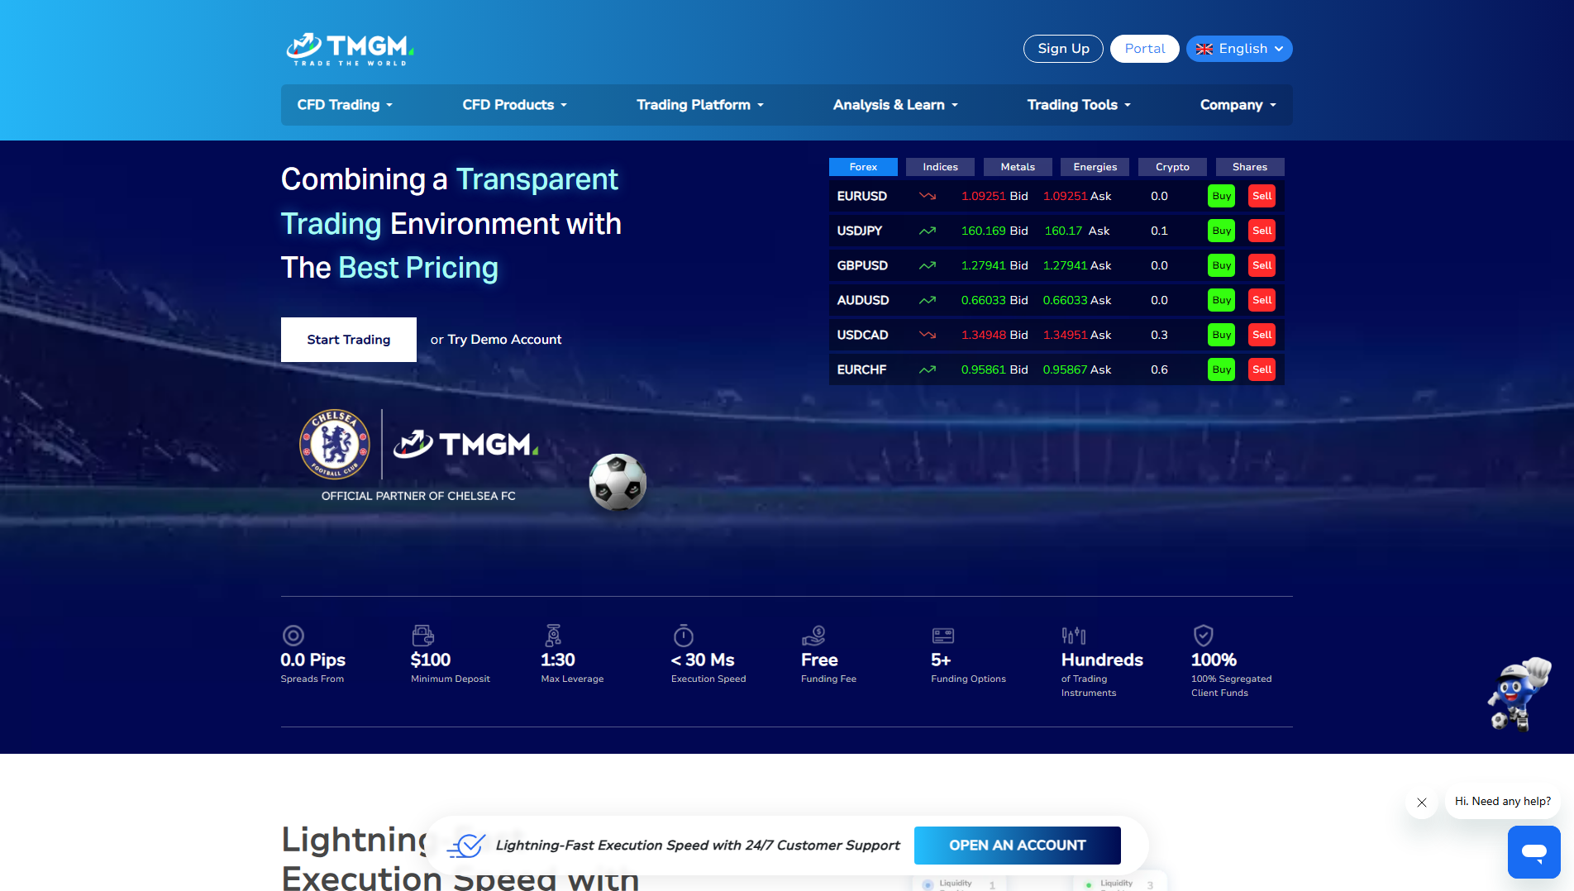1574x891 pixels.
Task: Click the Try Demo Account link
Action: [x=504, y=340]
